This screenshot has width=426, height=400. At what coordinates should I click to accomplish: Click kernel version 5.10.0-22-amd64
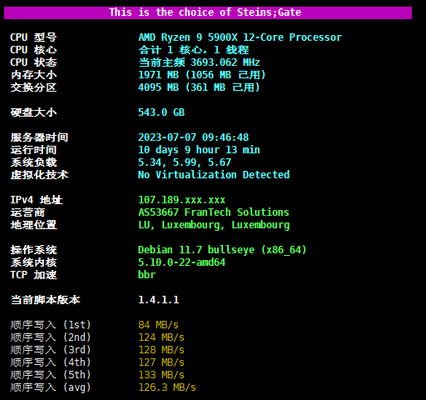click(x=181, y=262)
